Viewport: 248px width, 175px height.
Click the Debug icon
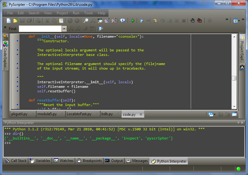(x=142, y=21)
